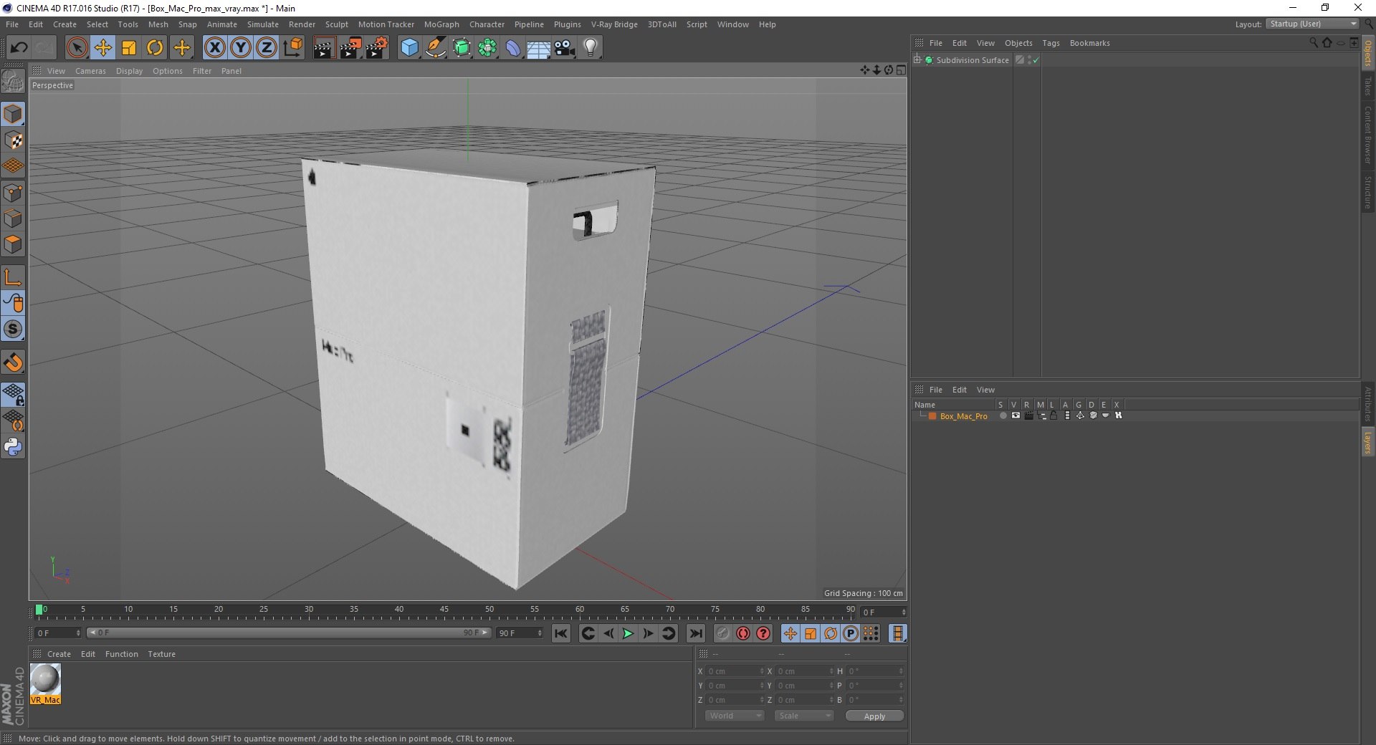This screenshot has height=745, width=1376.
Task: Switch to the Layers side tab
Action: pos(1367,443)
